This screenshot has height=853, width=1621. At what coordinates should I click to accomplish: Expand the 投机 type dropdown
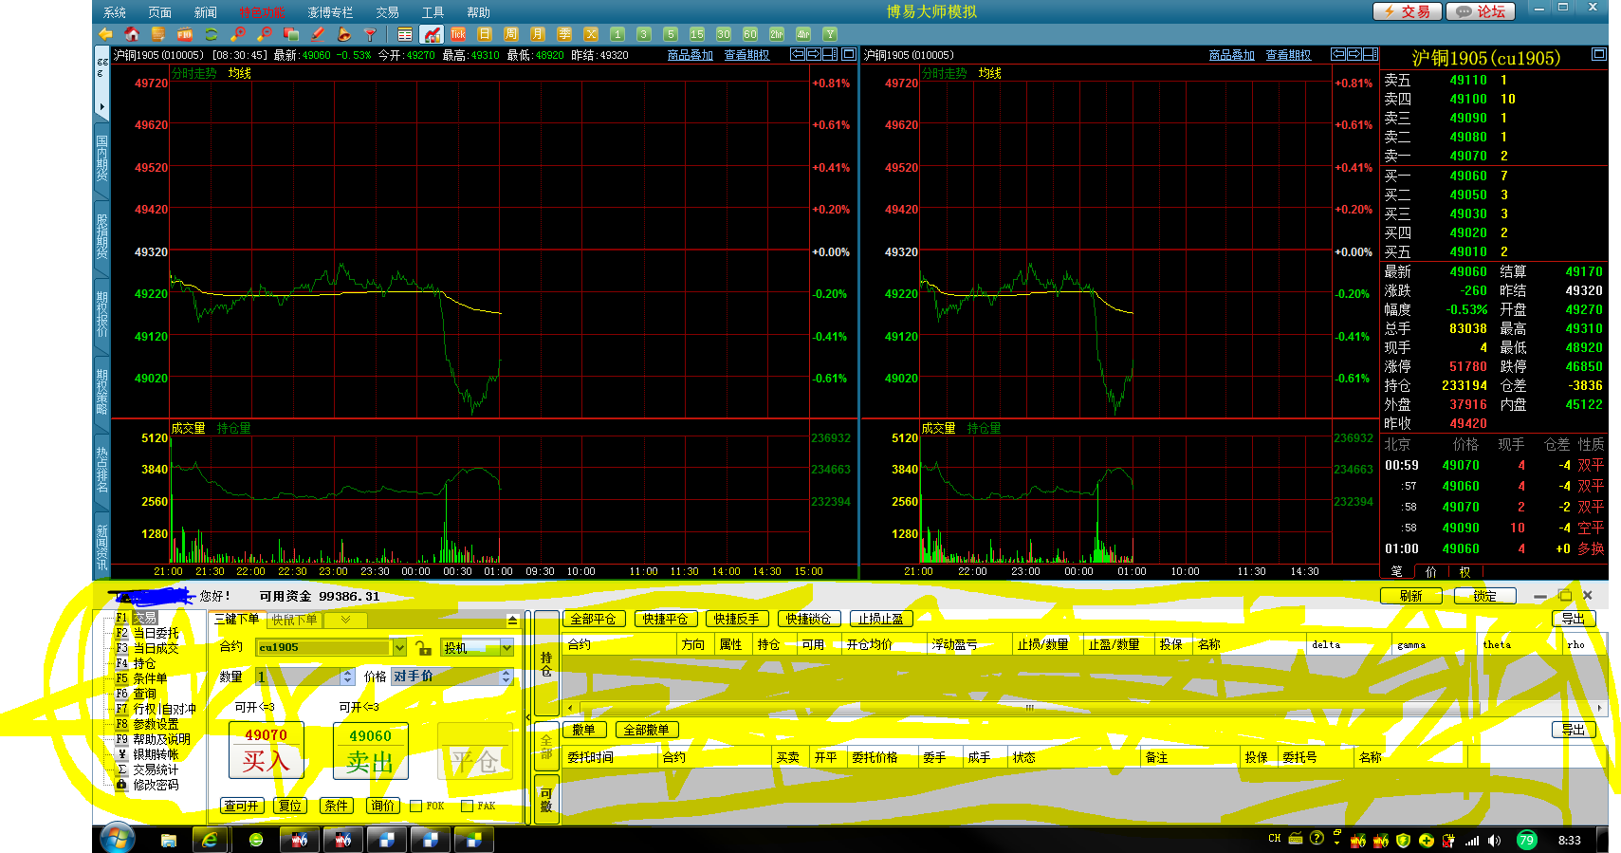pyautogui.click(x=507, y=647)
